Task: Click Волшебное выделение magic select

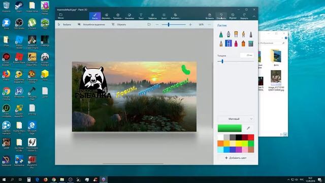Action: (x=91, y=24)
